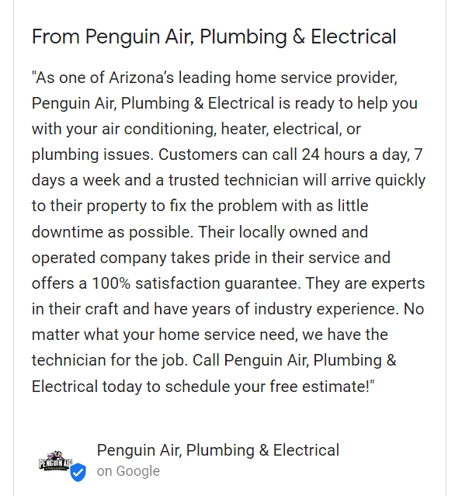Click the blue verified shield badge
462x496 pixels.
(x=78, y=472)
